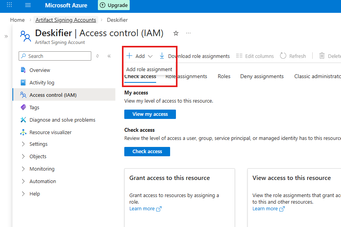
Task: Click external link icon in View access card
Action: point(282,209)
